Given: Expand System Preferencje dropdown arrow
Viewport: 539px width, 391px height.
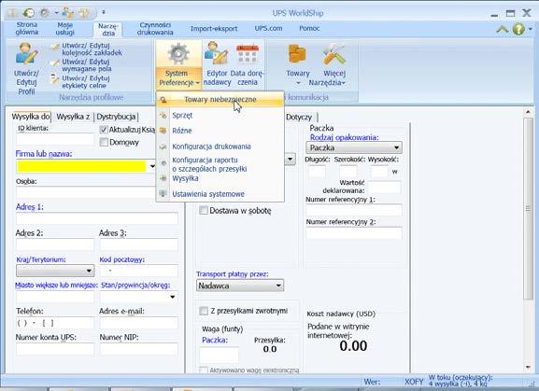Looking at the screenshot, I should tap(198, 83).
